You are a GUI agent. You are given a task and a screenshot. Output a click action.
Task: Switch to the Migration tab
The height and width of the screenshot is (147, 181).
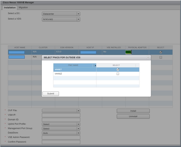23,8
